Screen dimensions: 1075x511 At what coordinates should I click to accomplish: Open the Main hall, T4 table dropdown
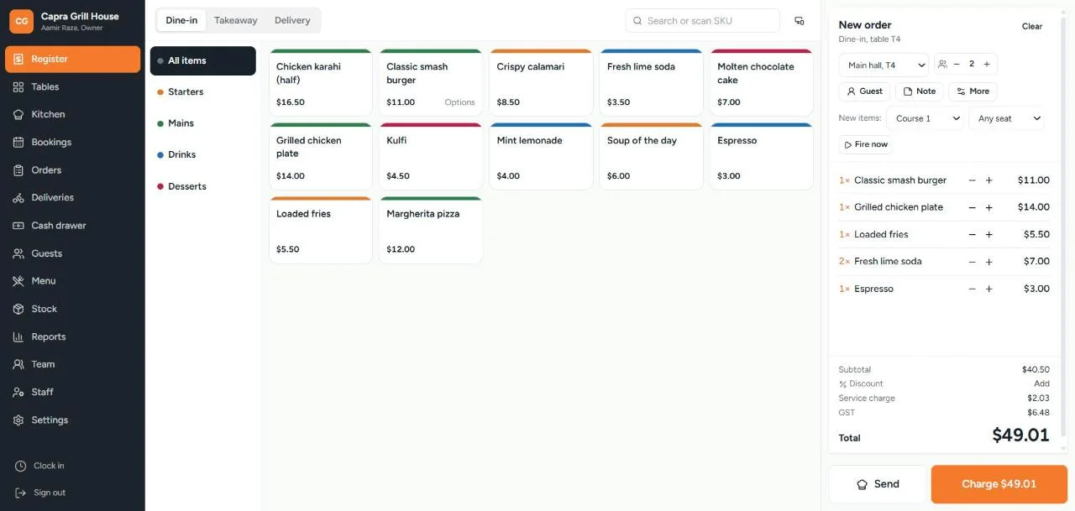click(884, 65)
